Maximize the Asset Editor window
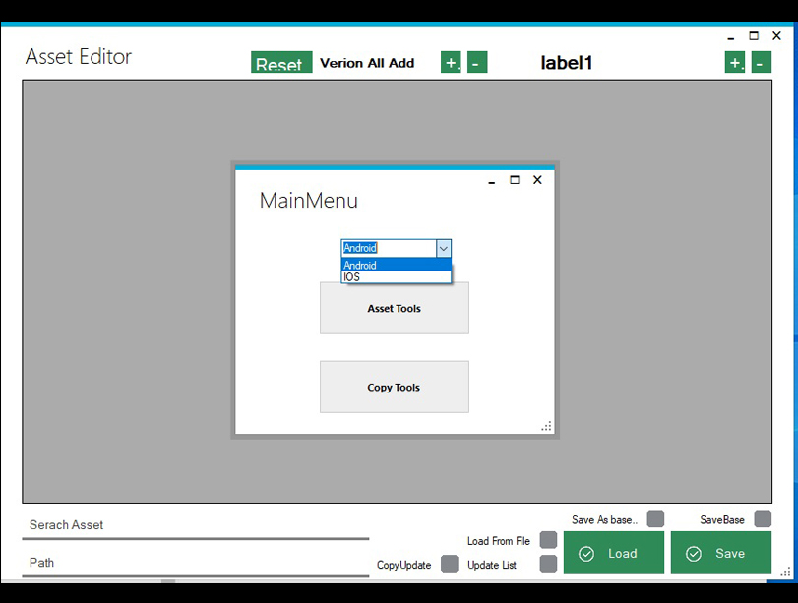Viewport: 798px width, 603px height. coord(754,36)
